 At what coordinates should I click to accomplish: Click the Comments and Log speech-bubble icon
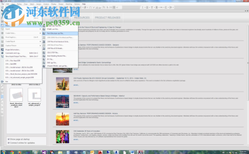point(2,53)
